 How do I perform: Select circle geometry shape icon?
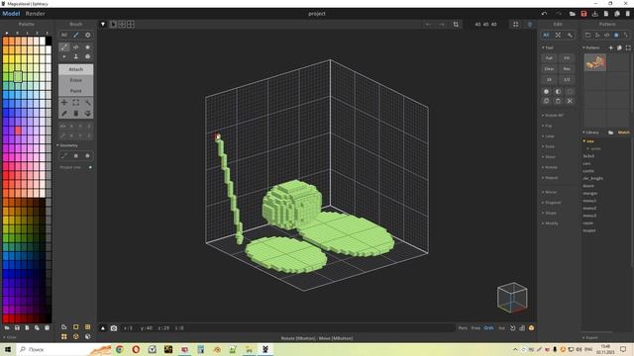(87, 156)
